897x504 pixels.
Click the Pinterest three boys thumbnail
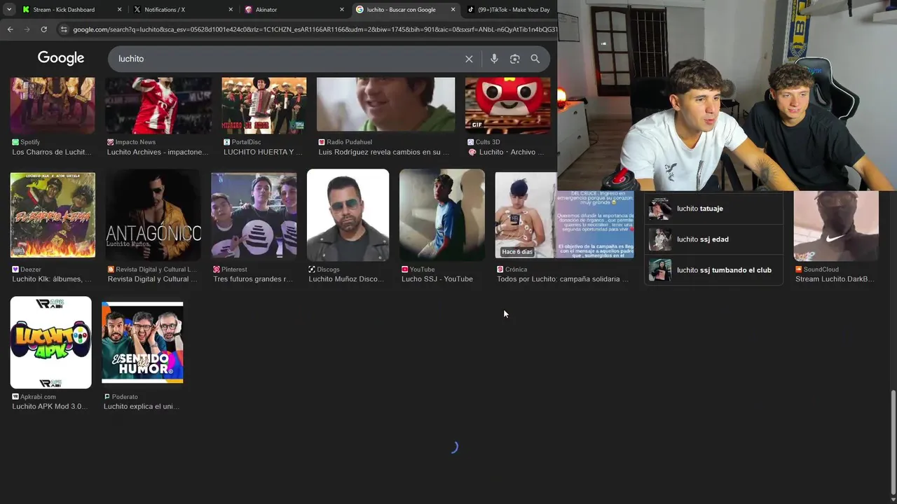pos(254,215)
